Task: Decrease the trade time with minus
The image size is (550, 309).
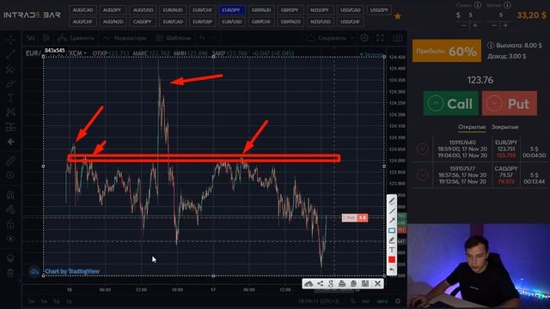Action: [x=494, y=26]
